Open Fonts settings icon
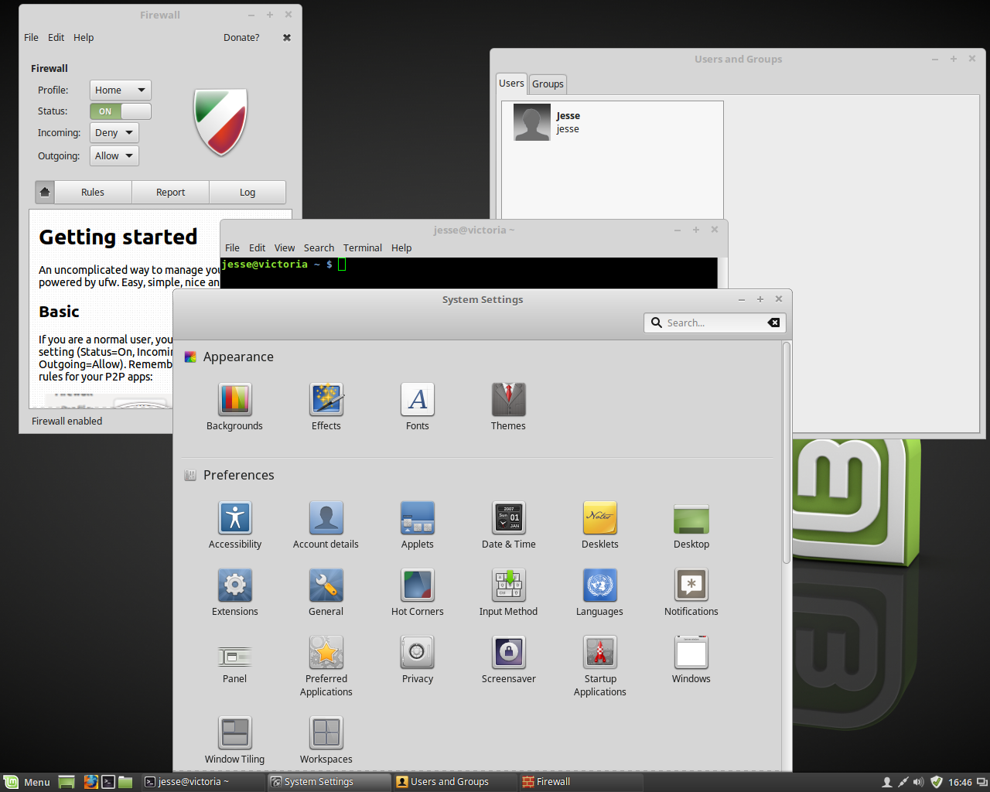Viewport: 990px width, 792px height. click(418, 400)
